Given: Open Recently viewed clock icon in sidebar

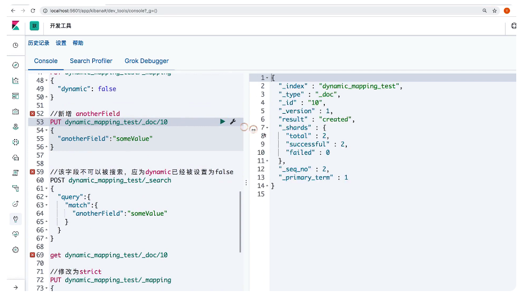Looking at the screenshot, I should pos(16,45).
